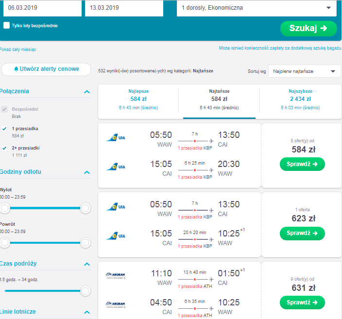The width and height of the screenshot is (342, 319).
Task: Click the Szukaj search button
Action: click(308, 28)
